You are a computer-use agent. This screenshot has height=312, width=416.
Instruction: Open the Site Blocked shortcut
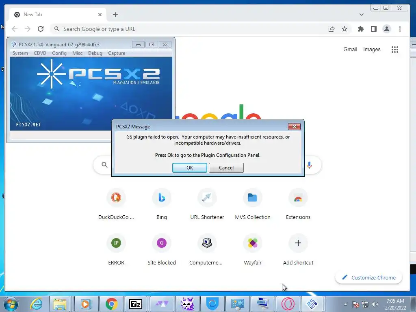pyautogui.click(x=162, y=250)
